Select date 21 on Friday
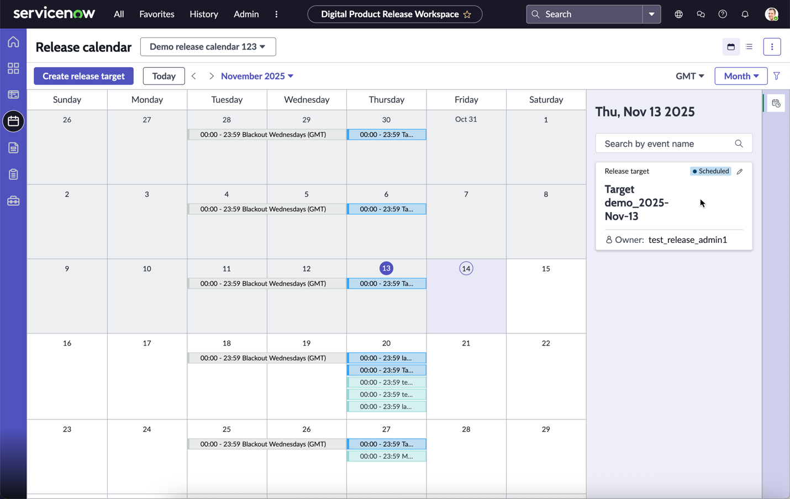Viewport: 790px width, 499px height. tap(466, 343)
